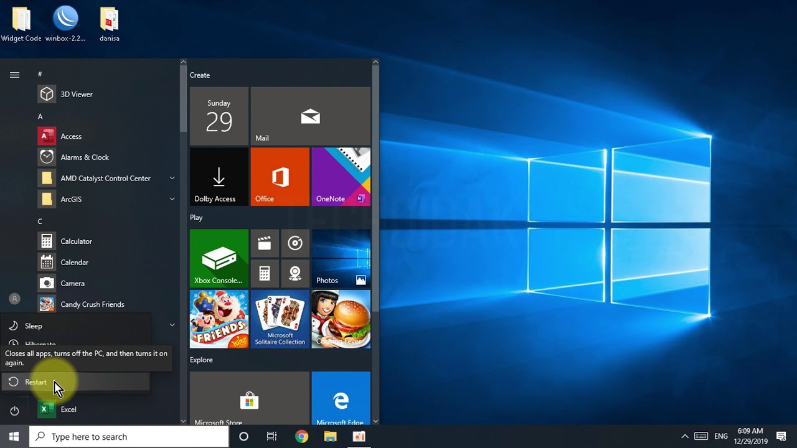Select Restart from the power menu
This screenshot has height=448, width=797.
[x=75, y=382]
